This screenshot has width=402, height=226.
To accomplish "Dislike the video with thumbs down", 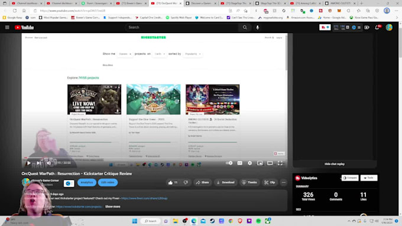I will pyautogui.click(x=186, y=182).
